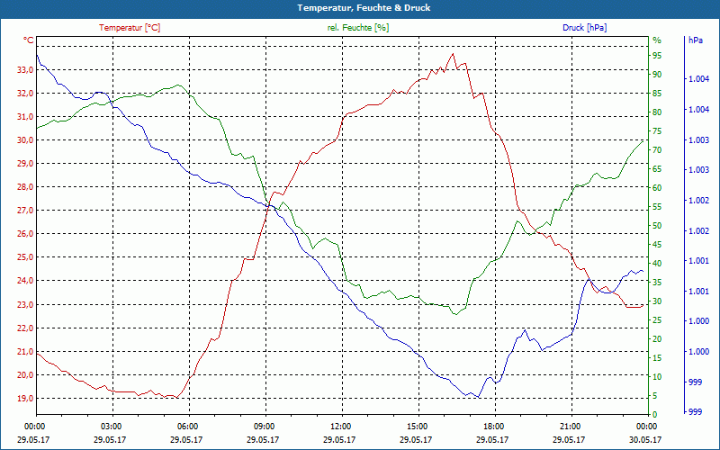
Task: Click the '30,0' temperature axis value
Action: (x=25, y=140)
